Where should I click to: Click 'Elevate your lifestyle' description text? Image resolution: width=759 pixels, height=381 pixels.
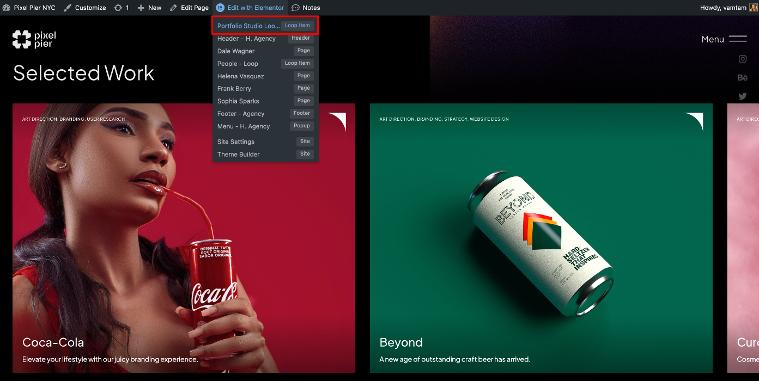110,359
